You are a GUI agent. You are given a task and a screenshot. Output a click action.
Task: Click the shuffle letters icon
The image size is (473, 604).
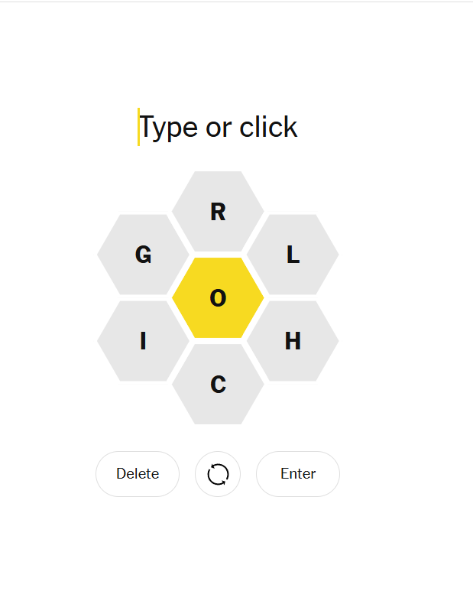pos(218,474)
